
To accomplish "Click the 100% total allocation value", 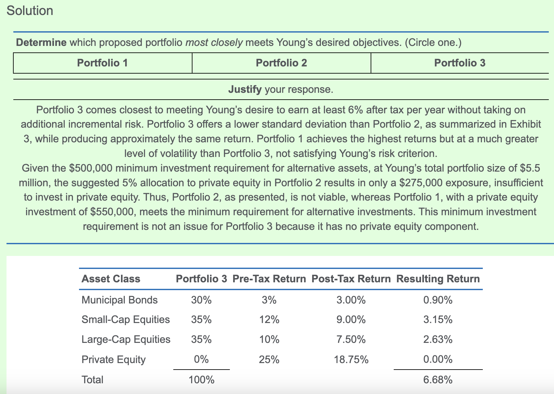I will click(x=201, y=380).
